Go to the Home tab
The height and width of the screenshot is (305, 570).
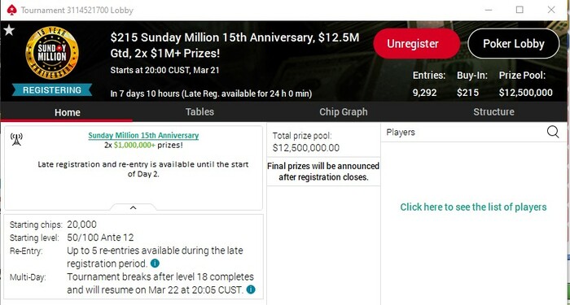68,112
